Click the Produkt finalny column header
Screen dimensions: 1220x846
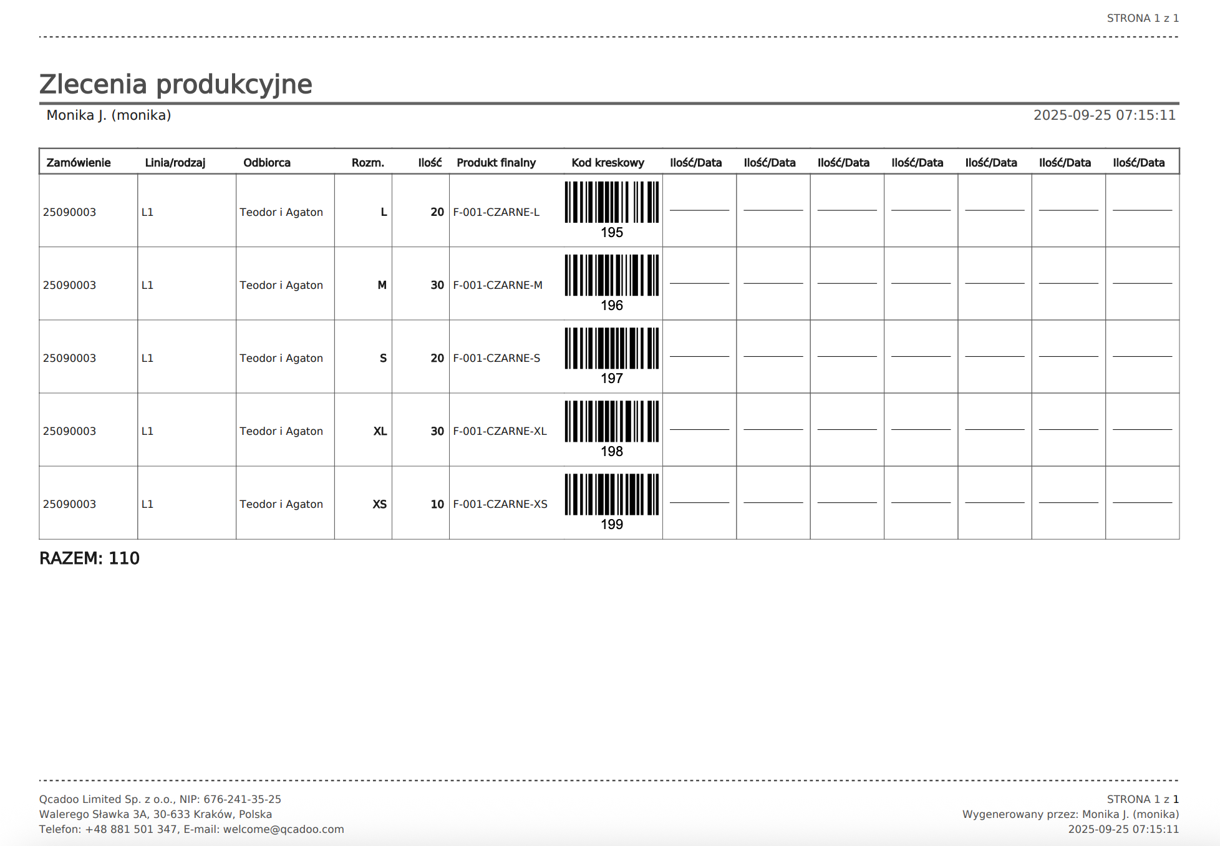tap(496, 163)
